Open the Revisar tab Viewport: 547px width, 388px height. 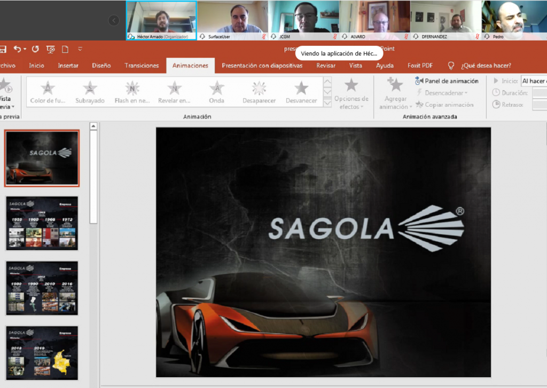[326, 66]
